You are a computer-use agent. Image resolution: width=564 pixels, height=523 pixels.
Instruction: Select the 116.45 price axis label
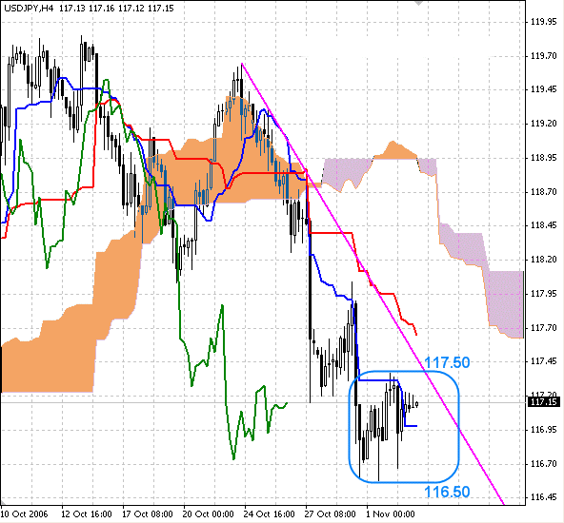(x=543, y=497)
